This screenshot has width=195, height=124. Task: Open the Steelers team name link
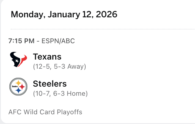coord(50,84)
